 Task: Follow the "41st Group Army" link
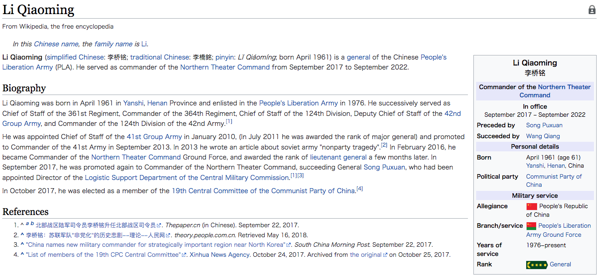(154, 137)
